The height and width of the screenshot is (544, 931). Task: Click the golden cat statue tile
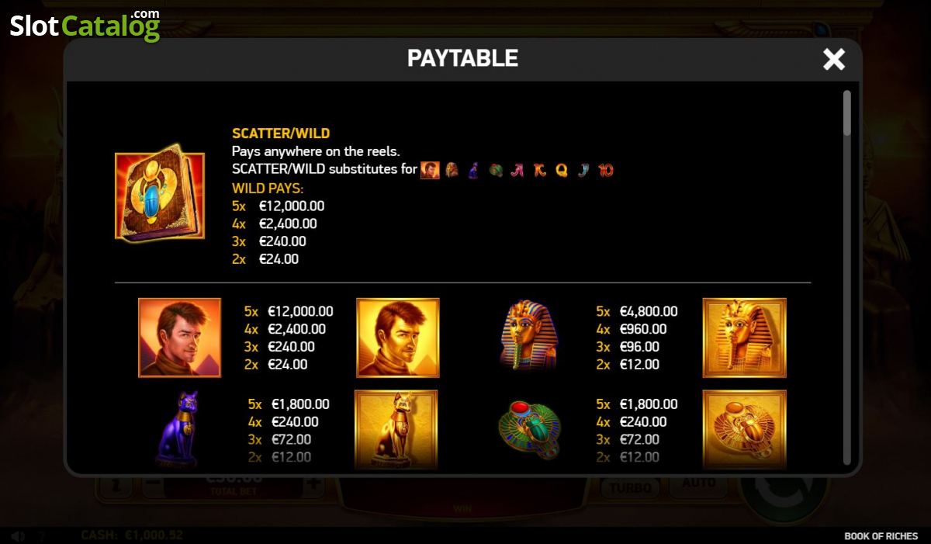click(x=396, y=429)
